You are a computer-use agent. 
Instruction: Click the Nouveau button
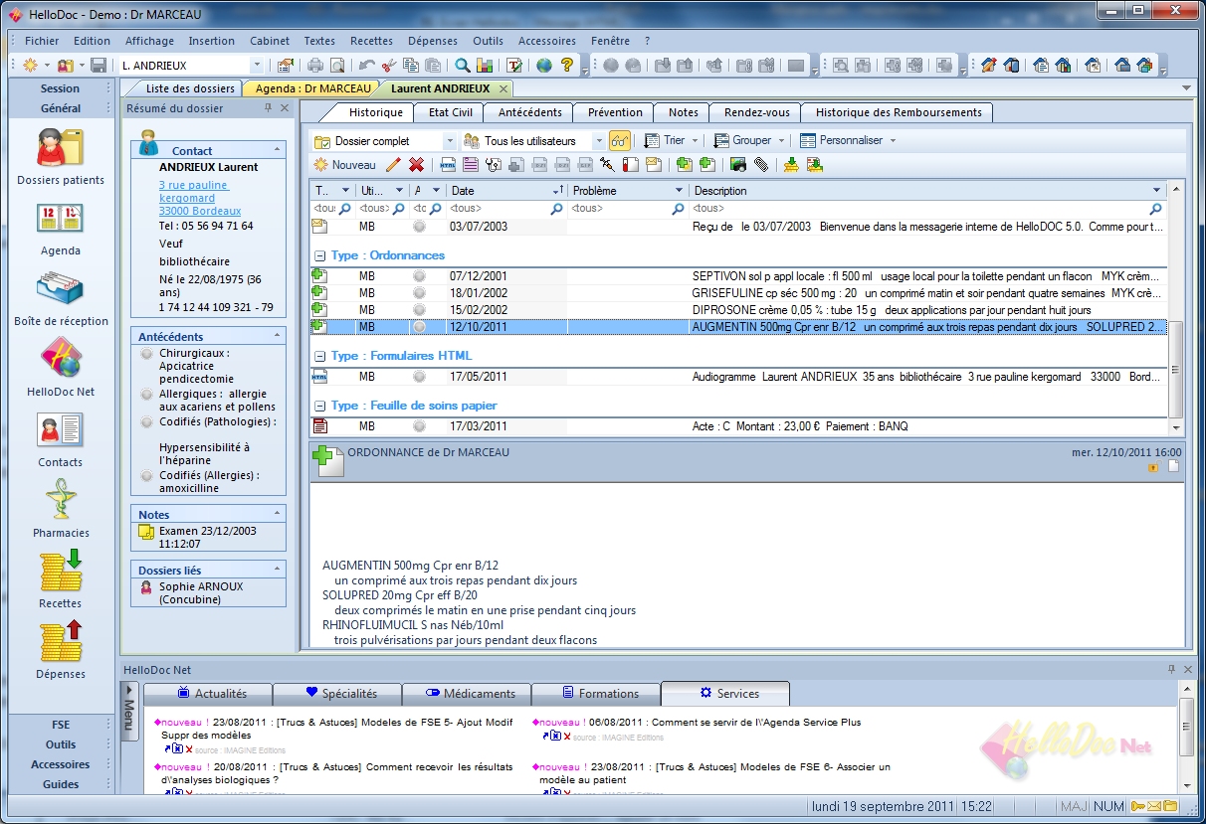pos(344,165)
